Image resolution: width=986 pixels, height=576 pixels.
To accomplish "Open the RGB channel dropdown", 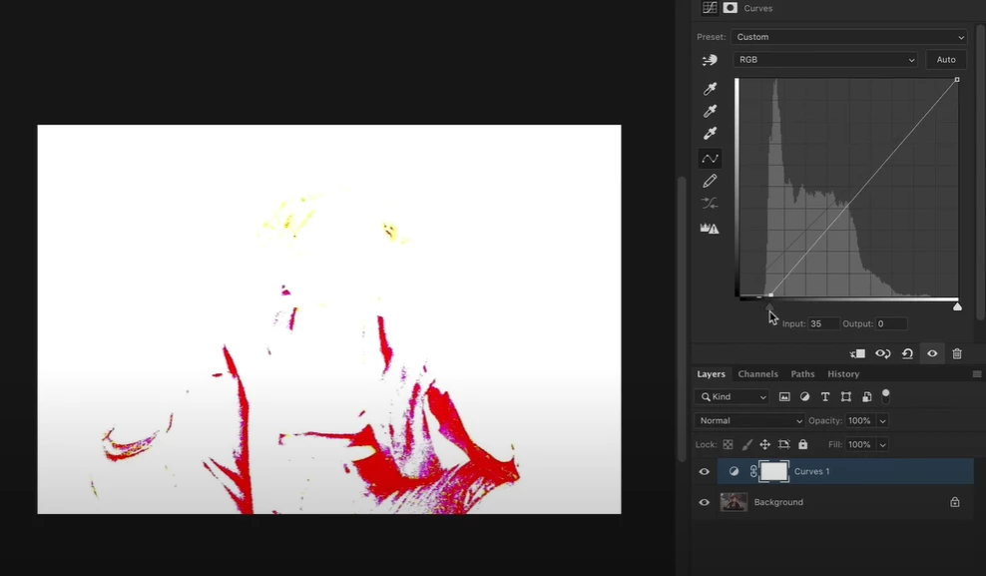I will click(x=825, y=60).
